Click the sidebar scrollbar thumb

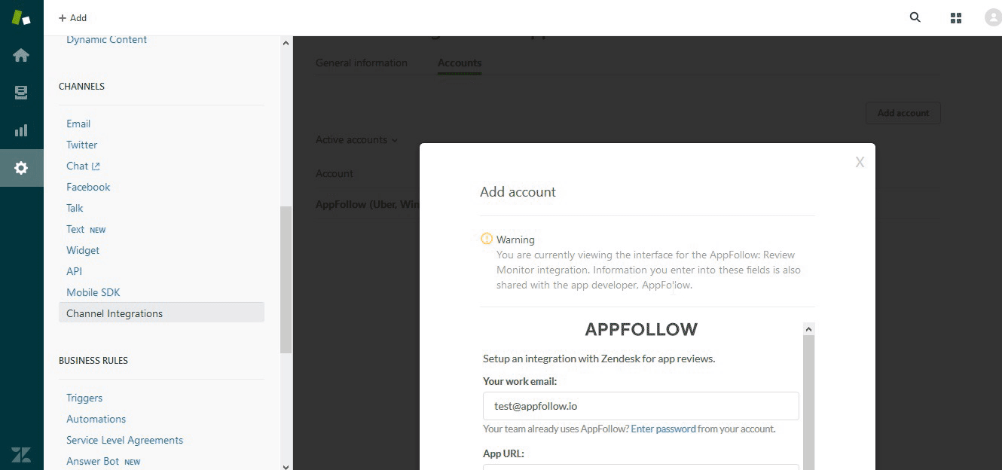[x=286, y=279]
